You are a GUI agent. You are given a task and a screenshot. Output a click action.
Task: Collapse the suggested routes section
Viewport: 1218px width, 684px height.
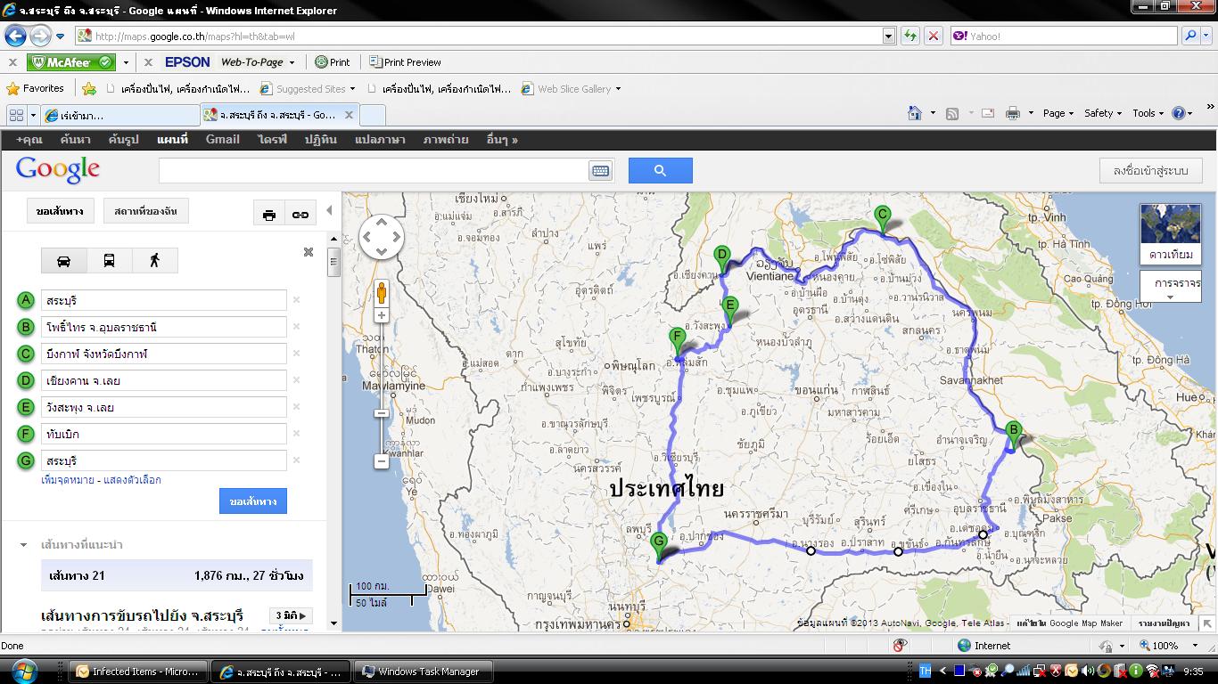[x=24, y=545]
